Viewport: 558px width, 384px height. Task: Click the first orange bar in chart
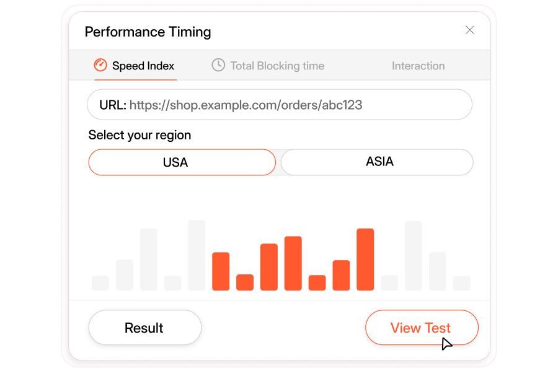pyautogui.click(x=221, y=271)
